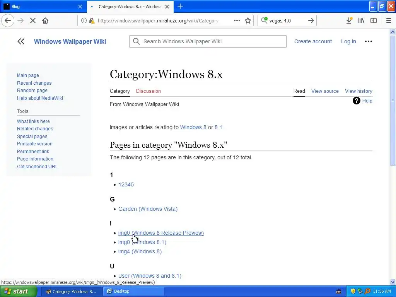Go to Main page in sidebar
The image size is (396, 297).
tap(28, 75)
